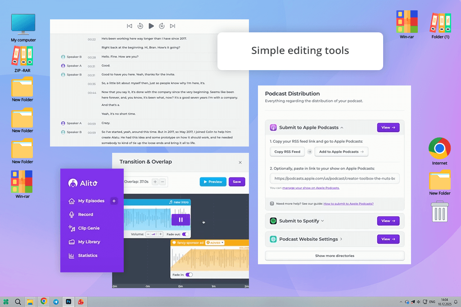Toggle Fade in on sponsor ad clip
This screenshot has height=307, width=461.
point(190,275)
